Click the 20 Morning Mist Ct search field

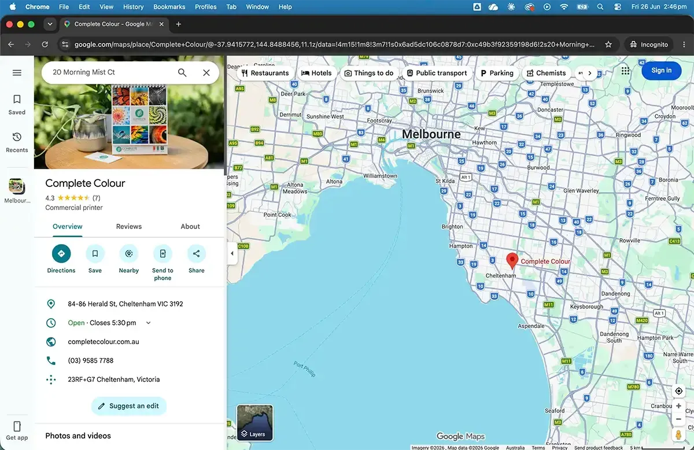point(110,72)
